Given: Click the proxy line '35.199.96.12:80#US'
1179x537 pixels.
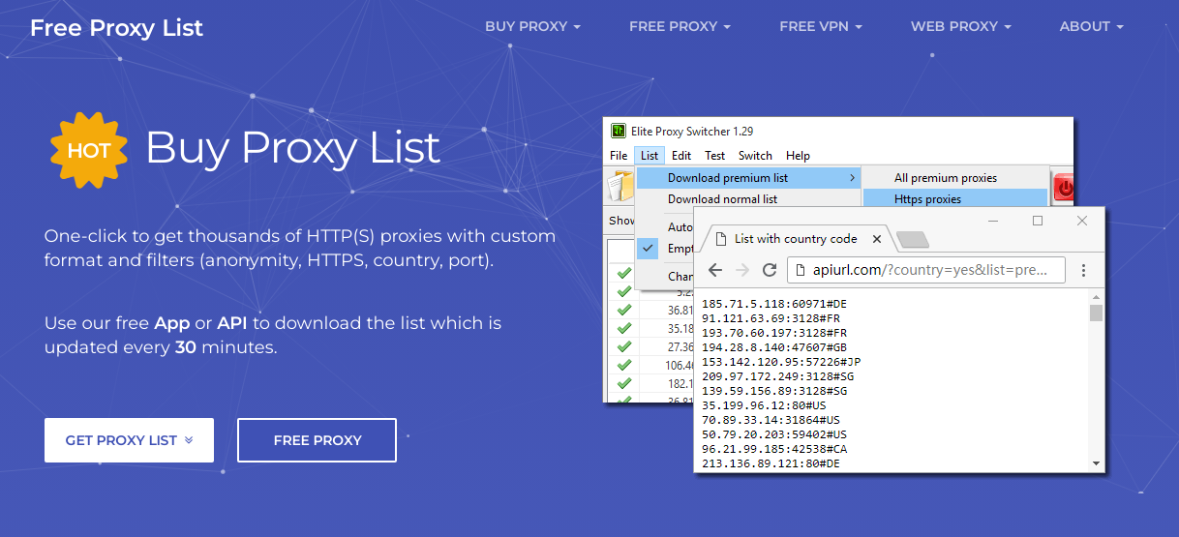Looking at the screenshot, I should (x=764, y=405).
